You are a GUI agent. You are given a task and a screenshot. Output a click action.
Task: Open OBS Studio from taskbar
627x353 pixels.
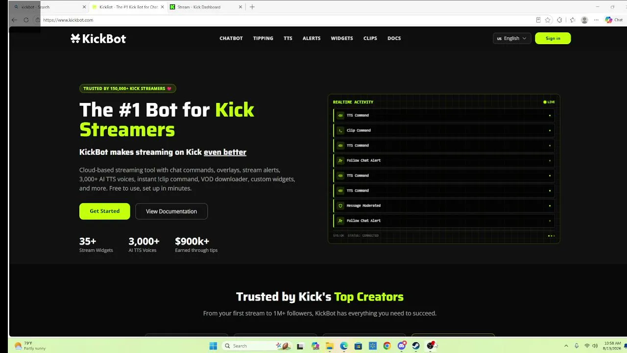pyautogui.click(x=430, y=346)
